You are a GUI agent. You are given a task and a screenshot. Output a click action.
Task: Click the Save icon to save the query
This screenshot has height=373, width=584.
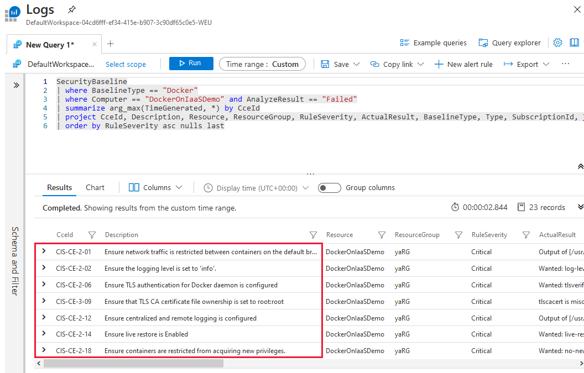click(325, 64)
